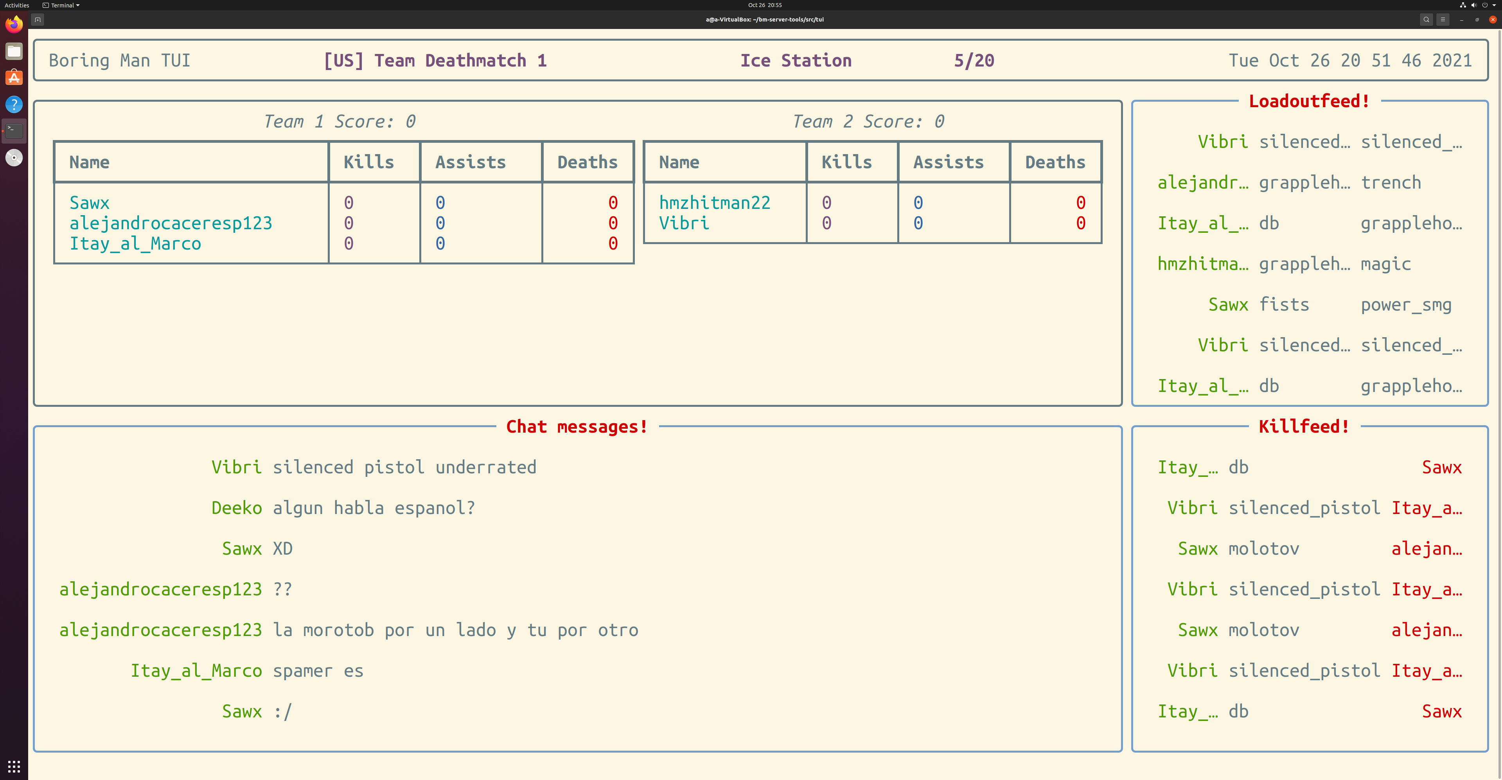1502x780 pixels.
Task: Open the Help app from the dock
Action: (x=14, y=104)
